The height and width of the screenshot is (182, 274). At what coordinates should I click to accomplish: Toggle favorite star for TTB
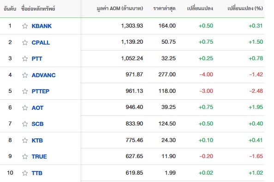tap(25, 173)
